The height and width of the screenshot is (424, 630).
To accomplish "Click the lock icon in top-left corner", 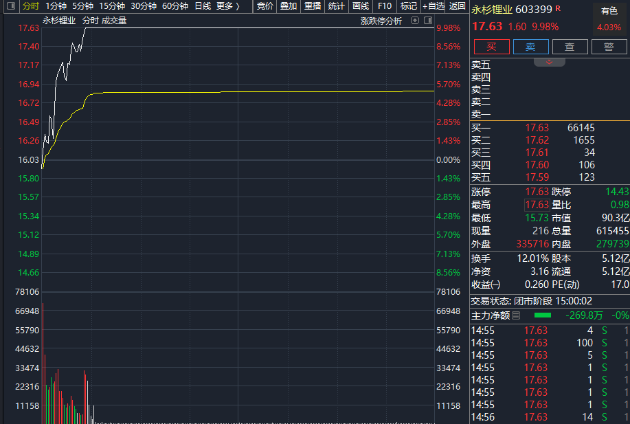I will (8, 6).
